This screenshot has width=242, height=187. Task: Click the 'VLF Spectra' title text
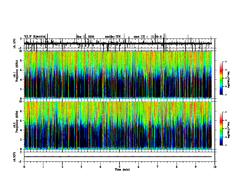35,36
